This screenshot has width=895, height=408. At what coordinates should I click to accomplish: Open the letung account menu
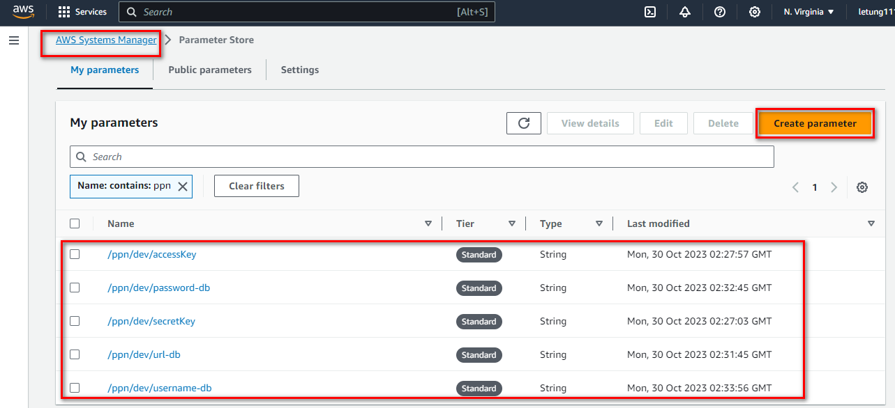tap(876, 12)
